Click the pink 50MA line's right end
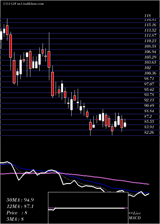160x224 pixels. pos(148,184)
